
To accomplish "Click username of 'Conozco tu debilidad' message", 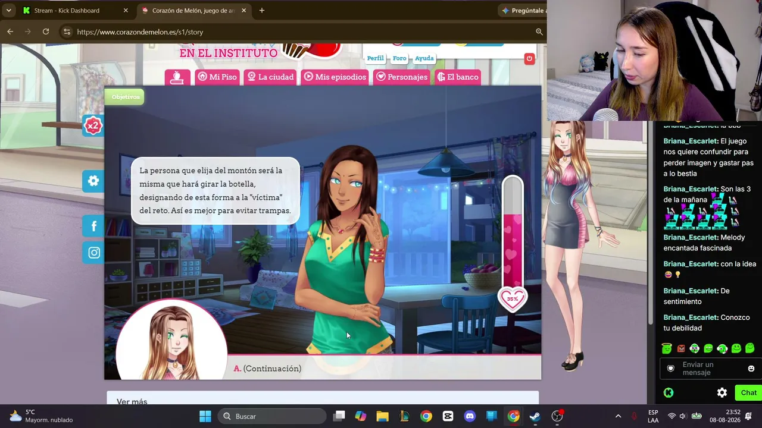I will [x=690, y=317].
